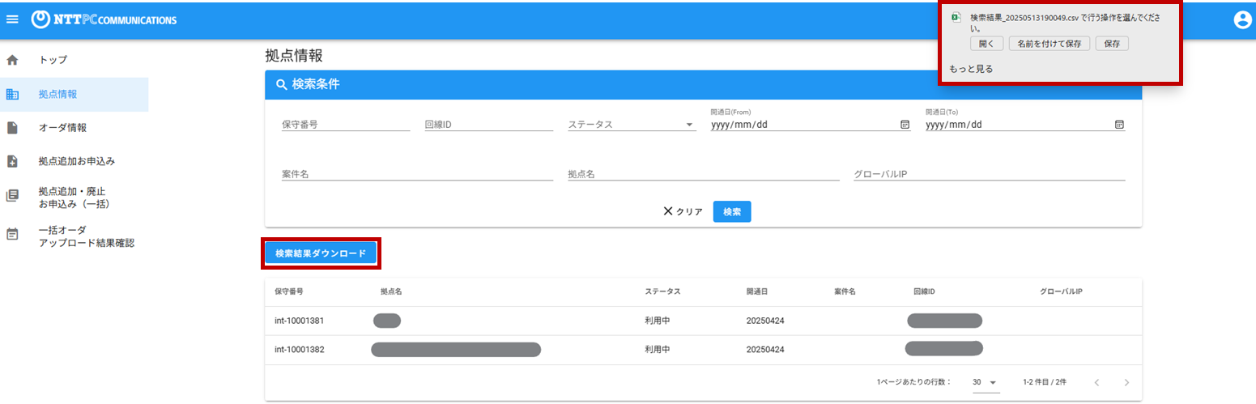Open rows-per-page dropdown showing 30
The image size is (1256, 404).
[x=986, y=382]
